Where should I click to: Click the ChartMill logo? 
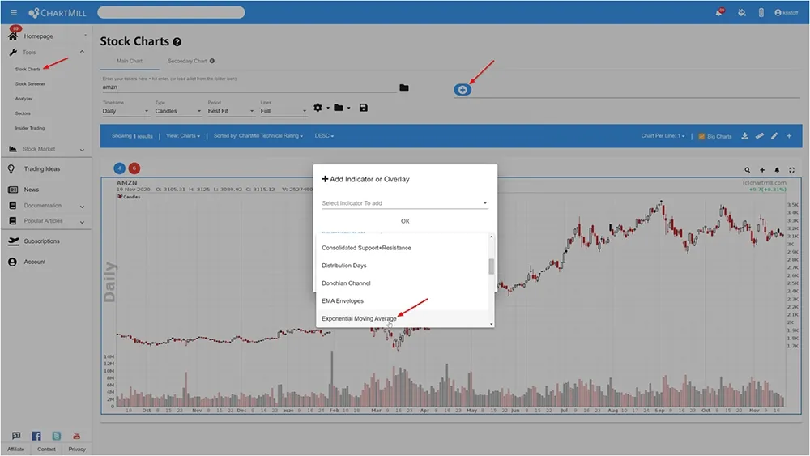pyautogui.click(x=58, y=12)
